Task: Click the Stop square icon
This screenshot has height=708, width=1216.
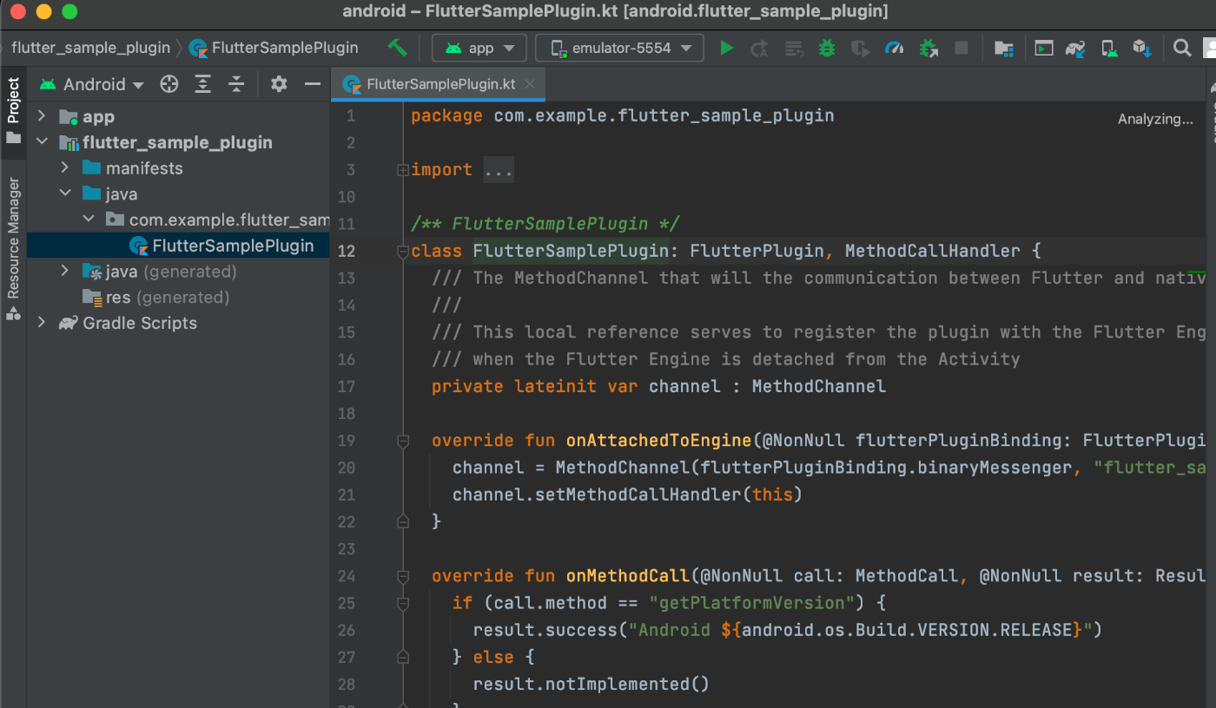Action: pyautogui.click(x=961, y=48)
